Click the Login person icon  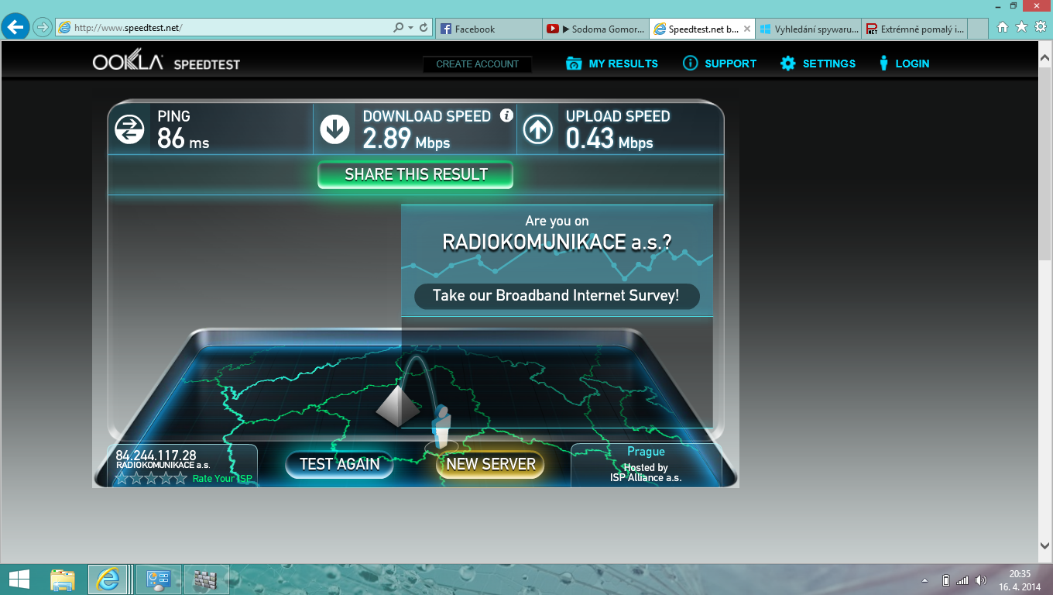tap(883, 64)
